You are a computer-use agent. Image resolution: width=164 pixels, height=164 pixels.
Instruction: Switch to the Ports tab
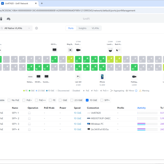71,28
